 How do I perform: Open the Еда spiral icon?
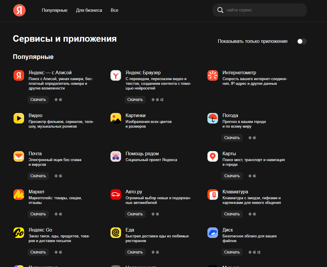click(116, 233)
